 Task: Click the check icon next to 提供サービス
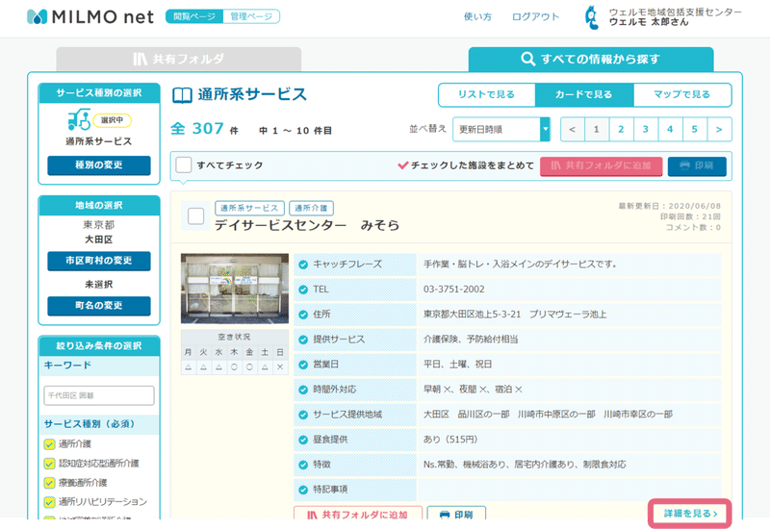[x=303, y=340]
